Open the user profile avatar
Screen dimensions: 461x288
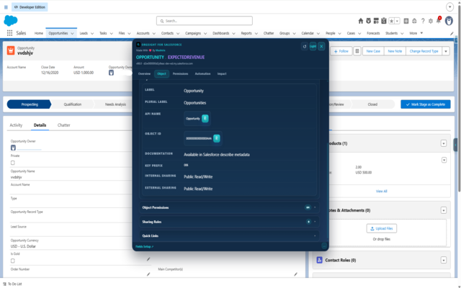[x=449, y=21]
